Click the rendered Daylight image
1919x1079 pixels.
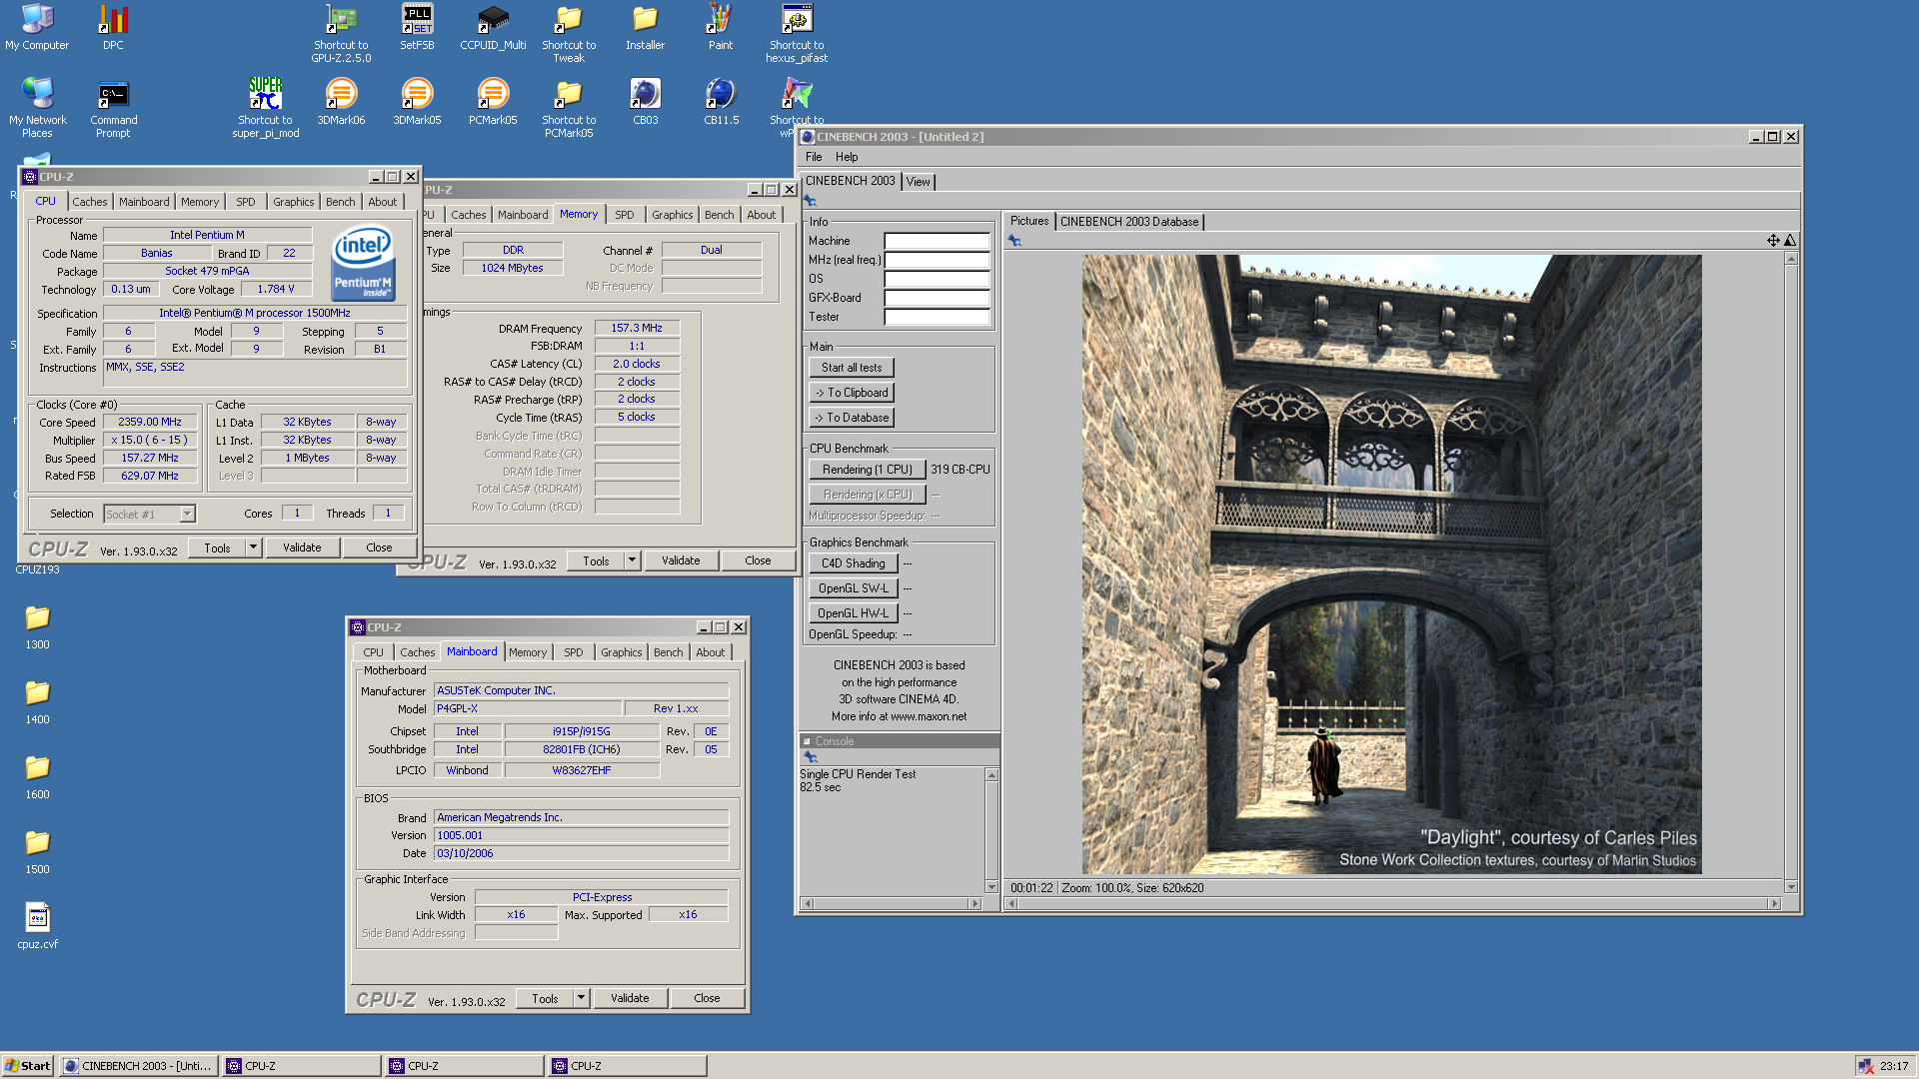click(1391, 564)
